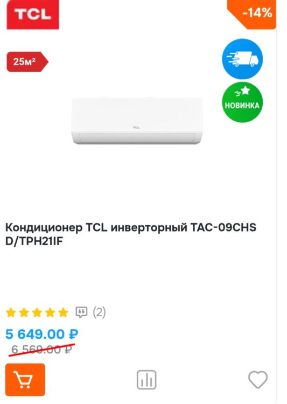This screenshot has width=287, height=404.
Task: Click the third rating star
Action: click(x=37, y=312)
